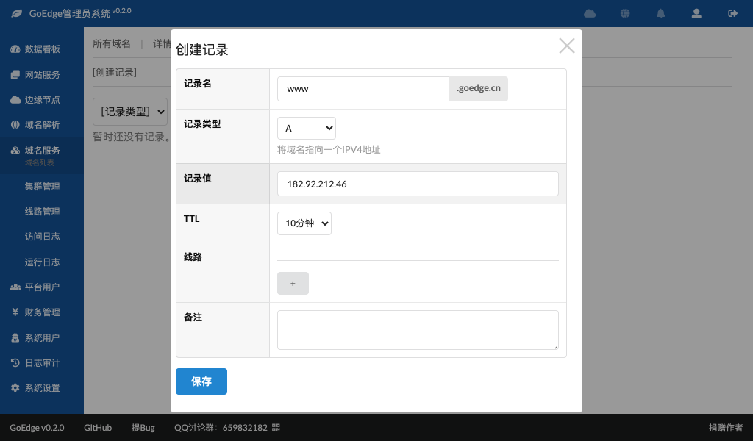The image size is (753, 441).
Task: Open 系统设置 gear item in sidebar
Action: pyautogui.click(x=42, y=388)
